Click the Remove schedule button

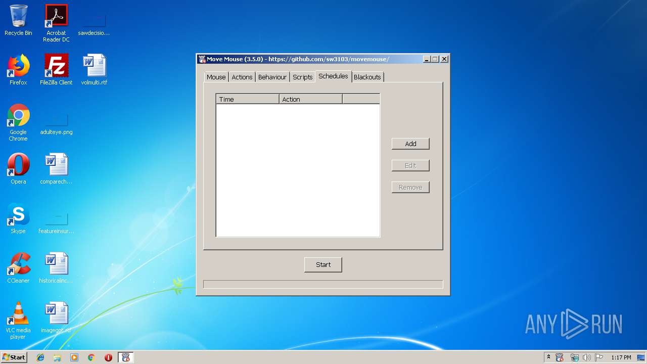pos(410,187)
